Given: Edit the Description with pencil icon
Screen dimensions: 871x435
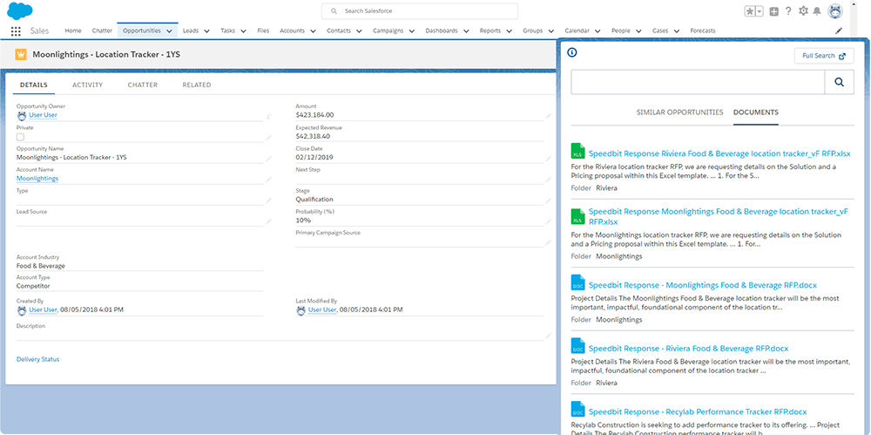Looking at the screenshot, I should [548, 336].
